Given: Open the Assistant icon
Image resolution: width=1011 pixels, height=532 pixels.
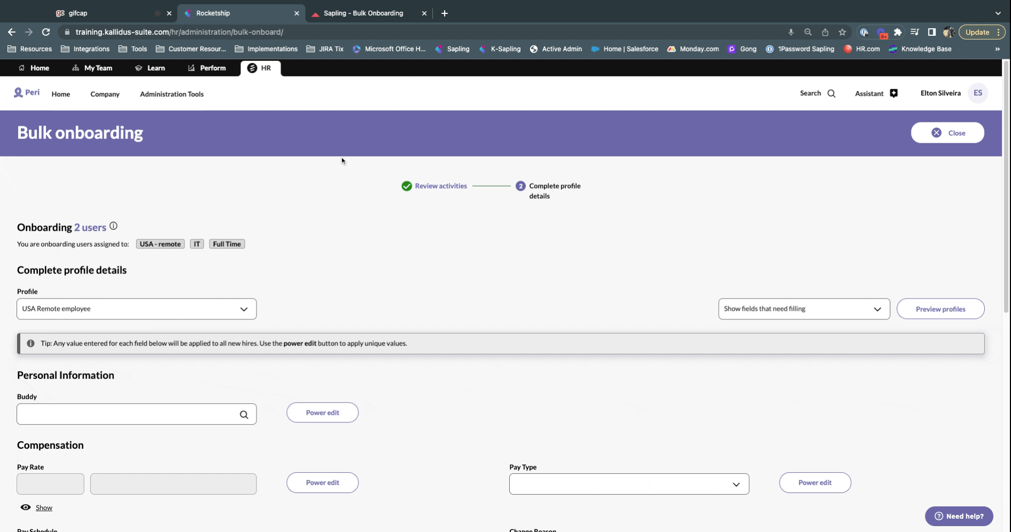Looking at the screenshot, I should (893, 93).
